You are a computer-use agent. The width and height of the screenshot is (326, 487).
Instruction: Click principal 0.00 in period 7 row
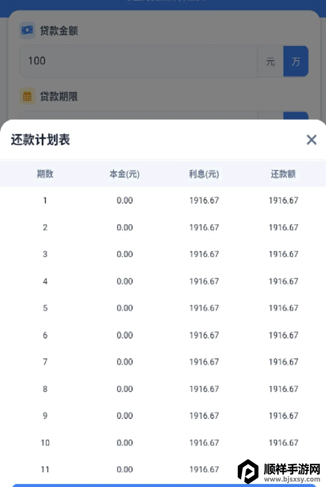click(125, 362)
